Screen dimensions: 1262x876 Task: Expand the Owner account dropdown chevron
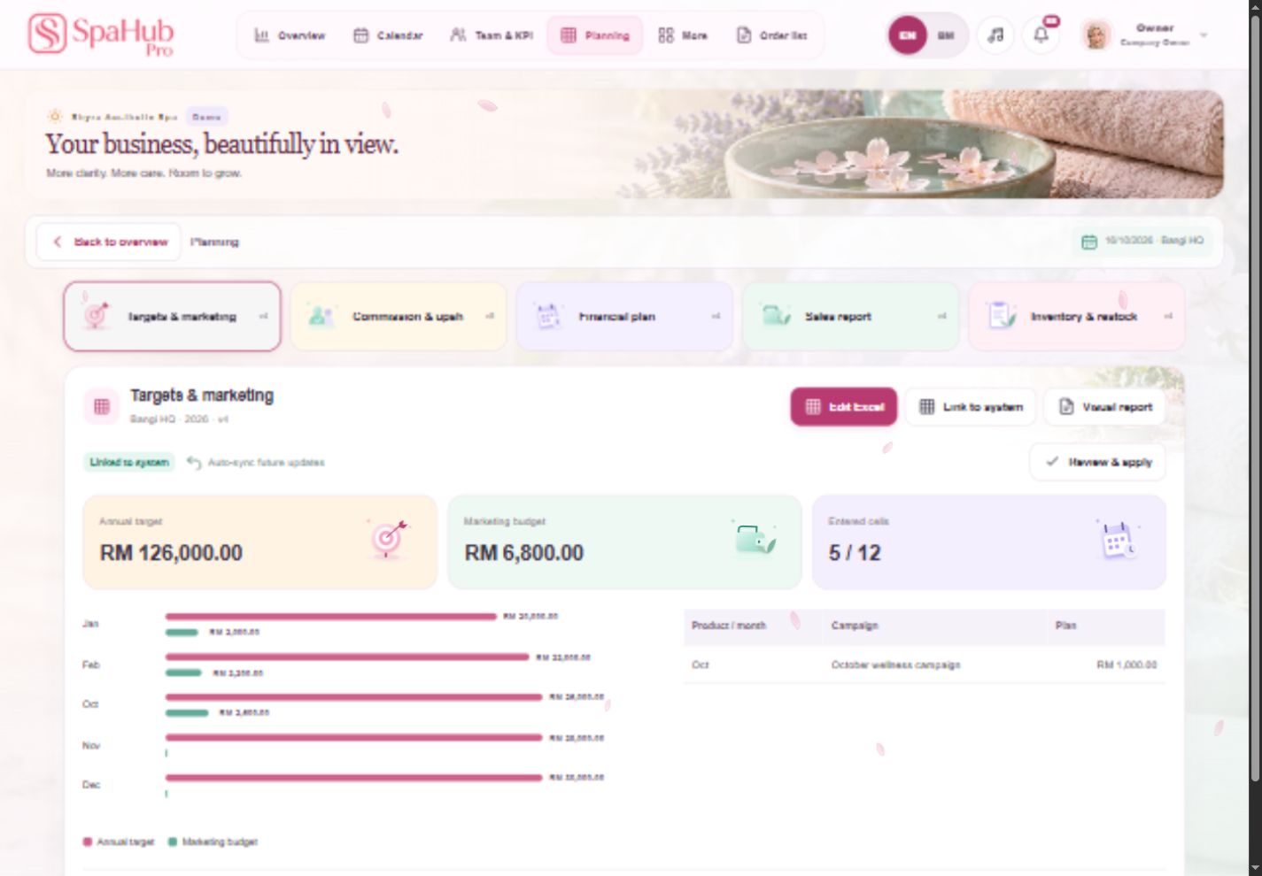pos(1204,35)
